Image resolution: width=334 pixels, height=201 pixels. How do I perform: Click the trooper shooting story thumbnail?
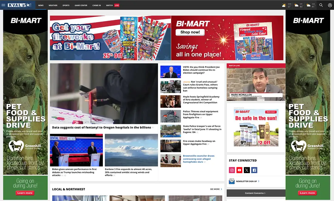pyautogui.click(x=170, y=131)
